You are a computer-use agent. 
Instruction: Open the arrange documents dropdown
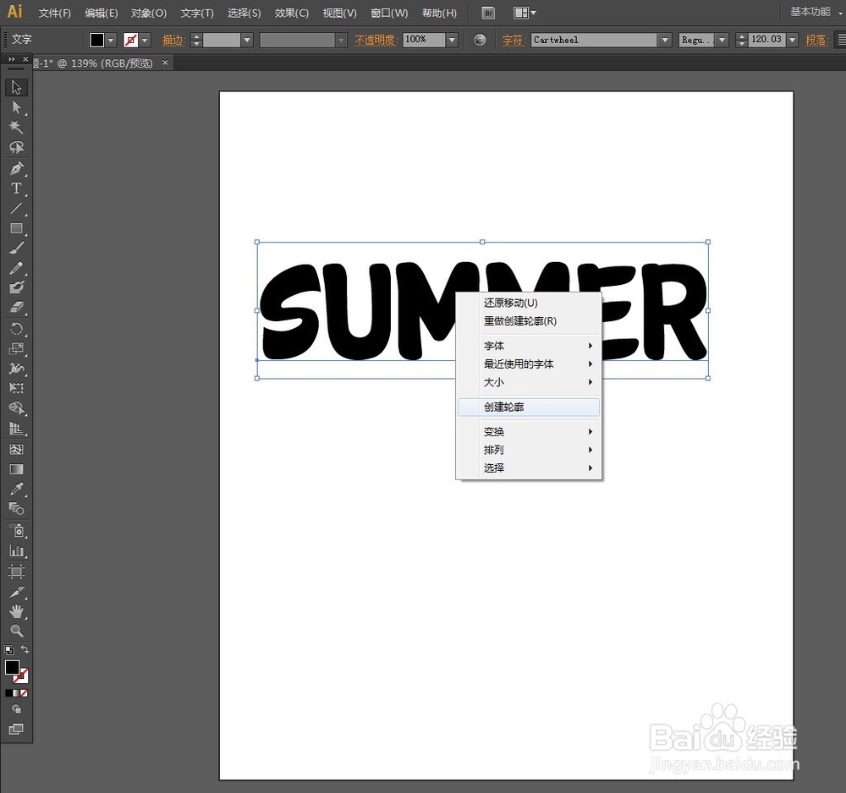pos(525,13)
